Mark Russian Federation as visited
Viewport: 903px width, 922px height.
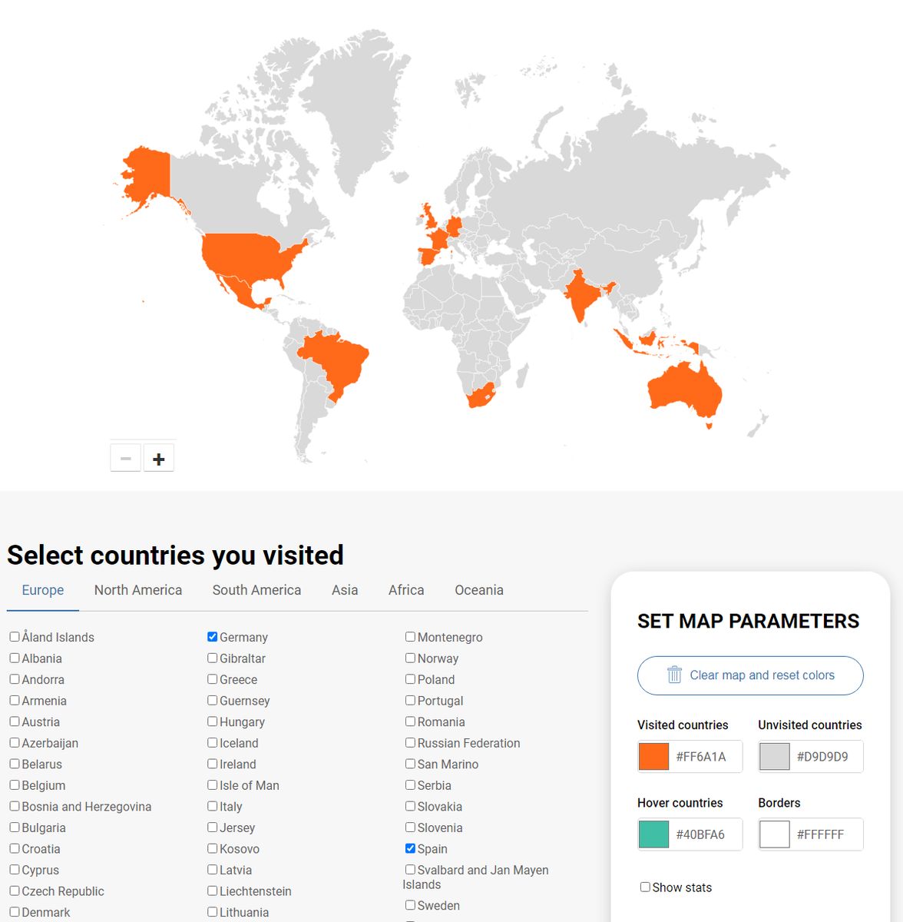click(x=410, y=743)
